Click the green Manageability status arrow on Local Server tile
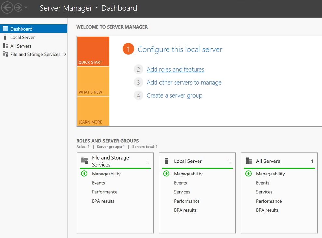 click(166, 174)
